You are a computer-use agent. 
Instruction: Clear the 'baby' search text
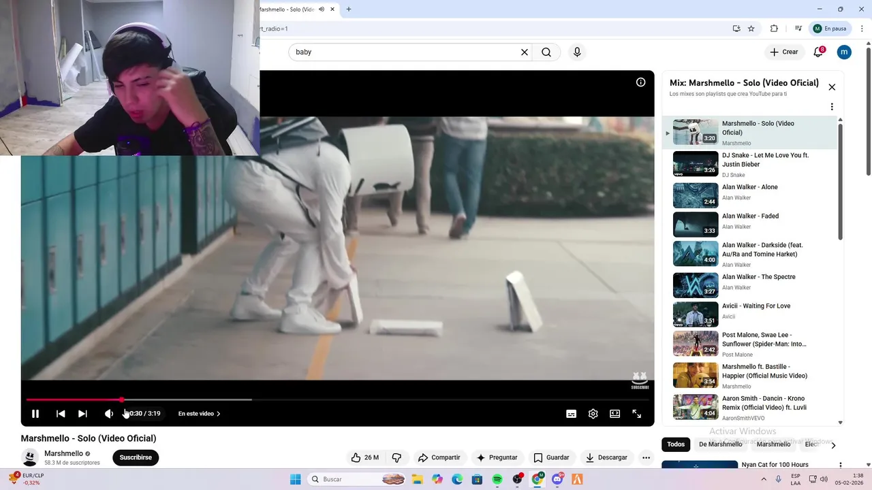point(525,52)
